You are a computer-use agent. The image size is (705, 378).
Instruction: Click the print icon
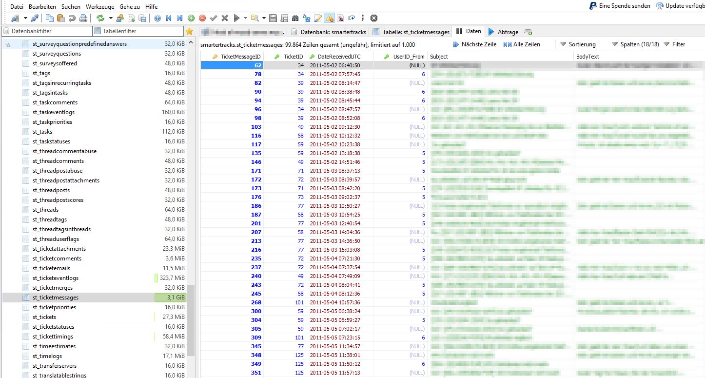[x=83, y=18]
